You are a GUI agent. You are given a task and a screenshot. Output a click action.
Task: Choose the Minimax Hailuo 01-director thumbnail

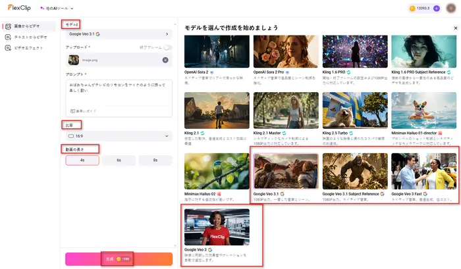[x=423, y=110]
